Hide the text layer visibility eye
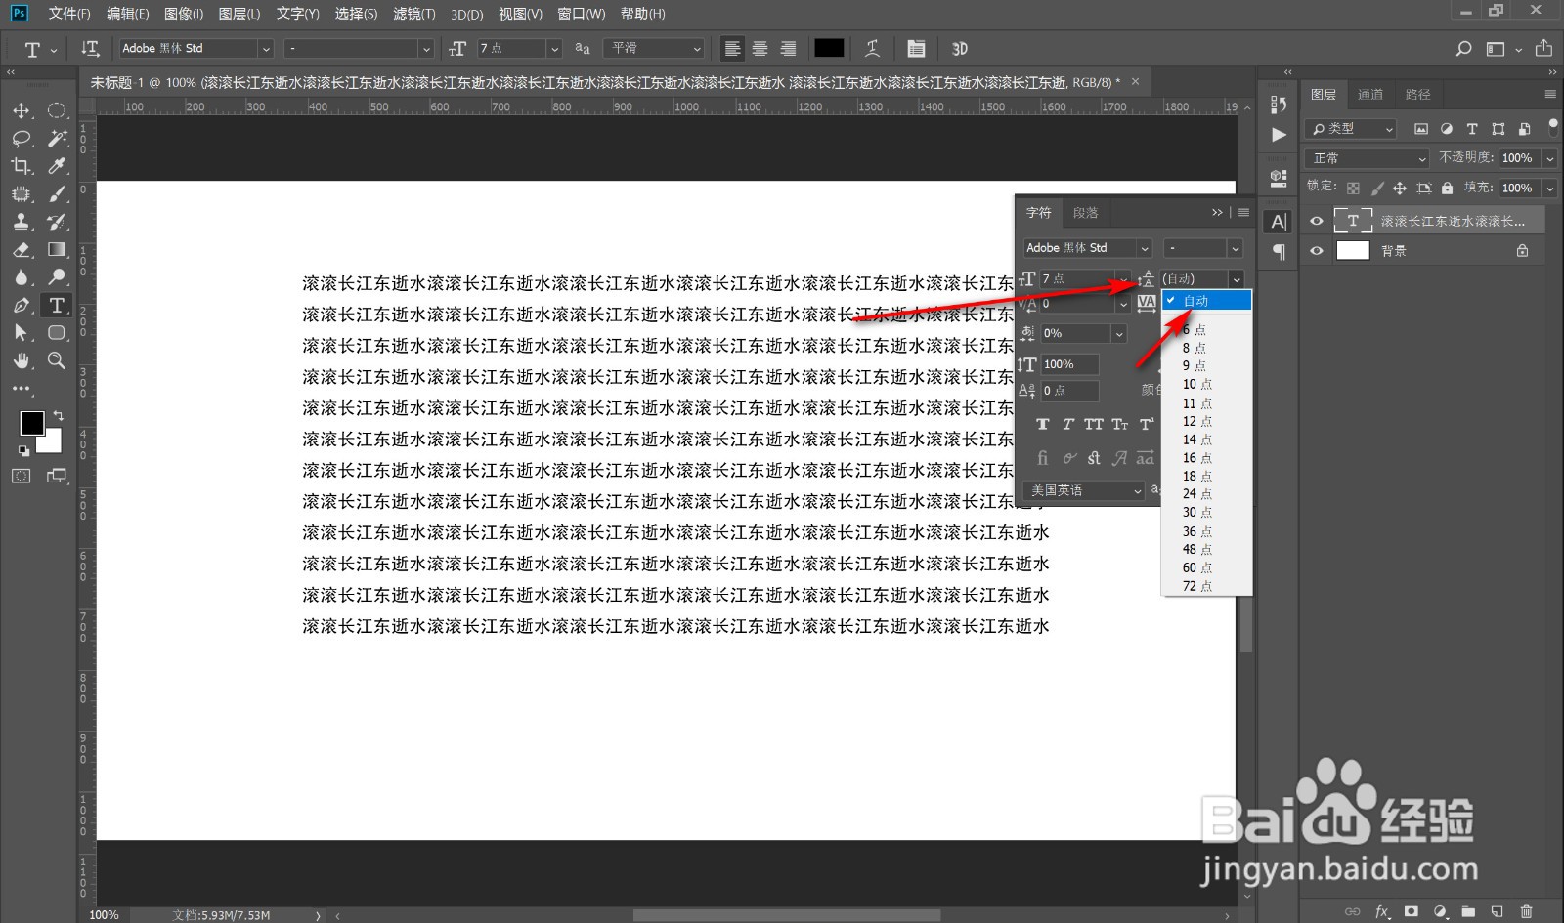 pyautogui.click(x=1317, y=221)
